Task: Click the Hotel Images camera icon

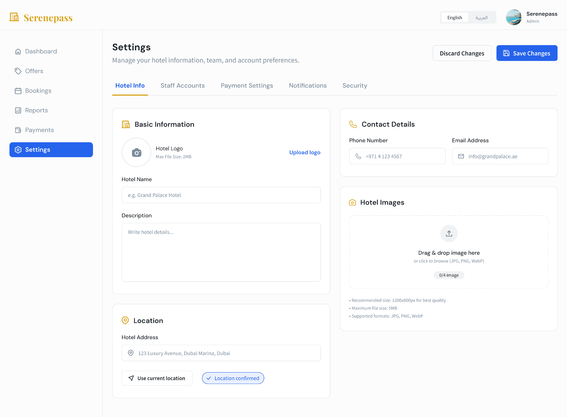Action: 352,203
